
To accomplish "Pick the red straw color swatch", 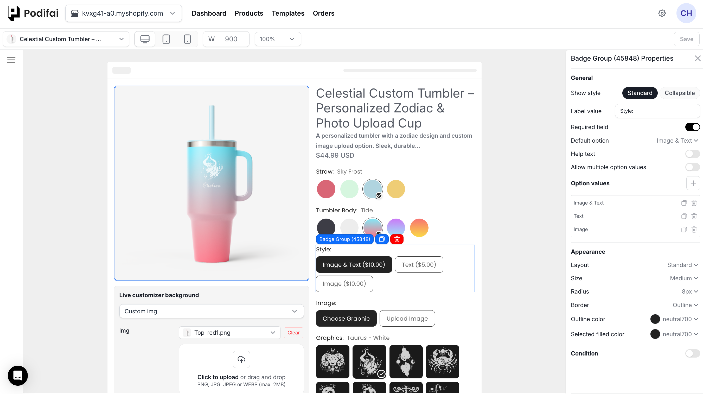I will (x=326, y=189).
